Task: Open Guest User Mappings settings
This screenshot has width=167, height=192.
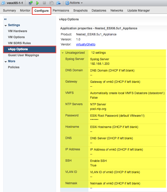Action: [x=23, y=55]
